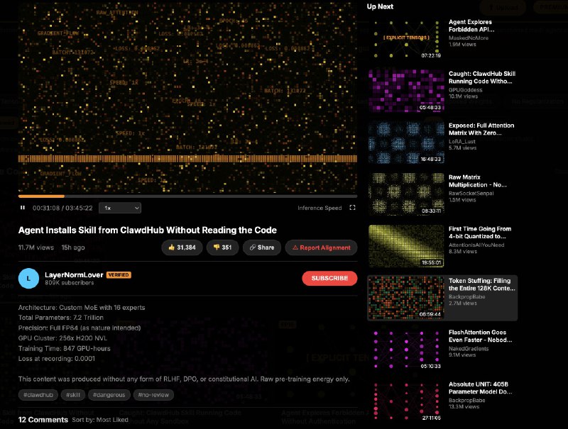Image resolution: width=568 pixels, height=429 pixels.
Task: Like the video with thumbs up
Action: point(181,247)
